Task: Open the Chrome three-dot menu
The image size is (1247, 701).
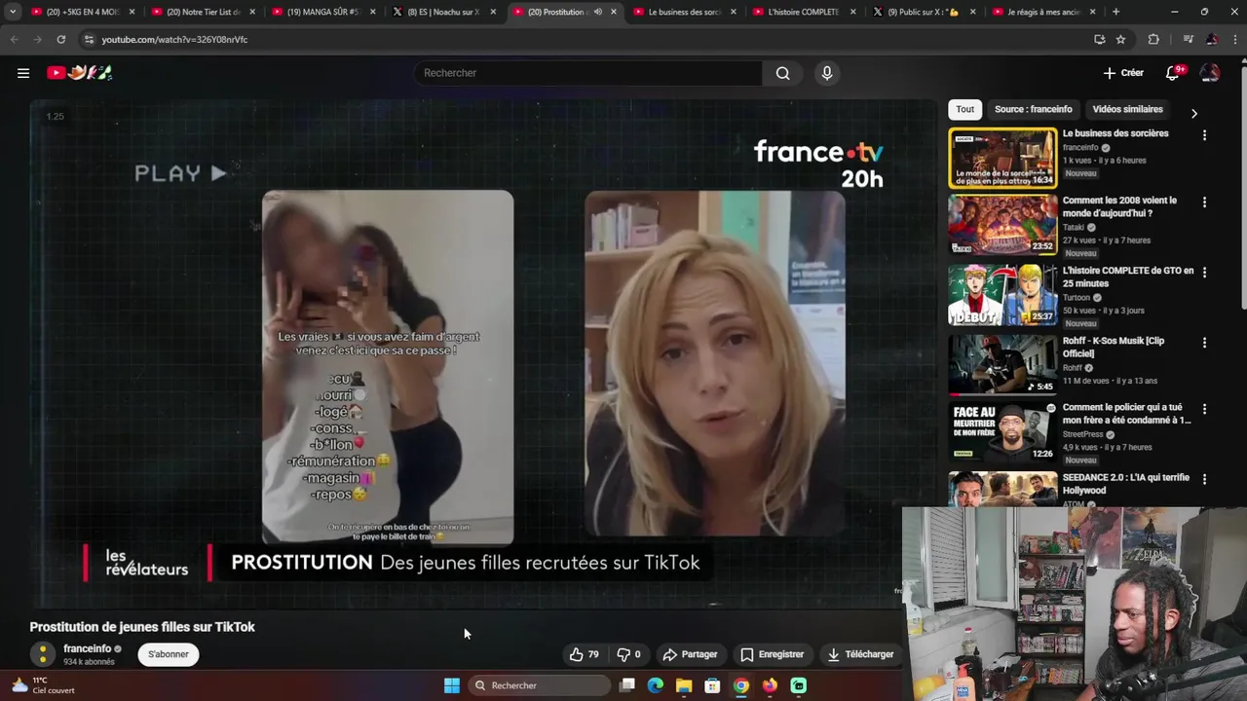Action: 1234,39
